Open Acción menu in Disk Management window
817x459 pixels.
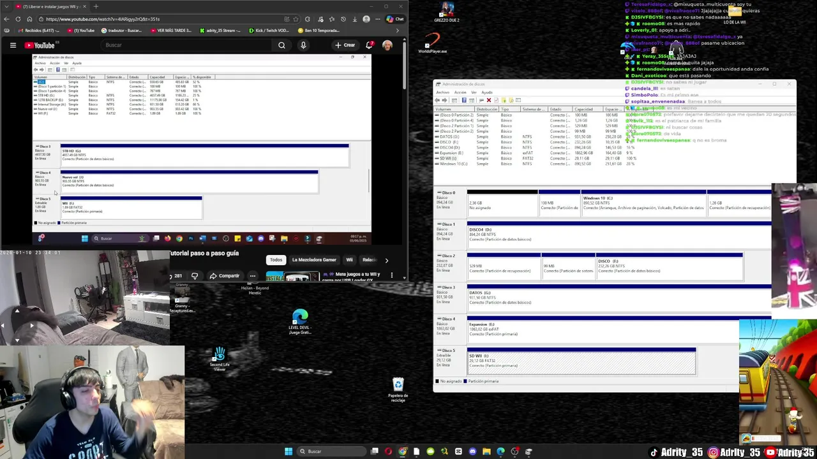pos(460,92)
